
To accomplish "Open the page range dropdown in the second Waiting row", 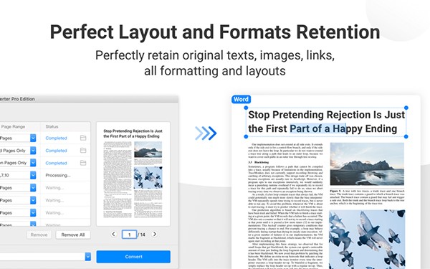I will click(33, 200).
